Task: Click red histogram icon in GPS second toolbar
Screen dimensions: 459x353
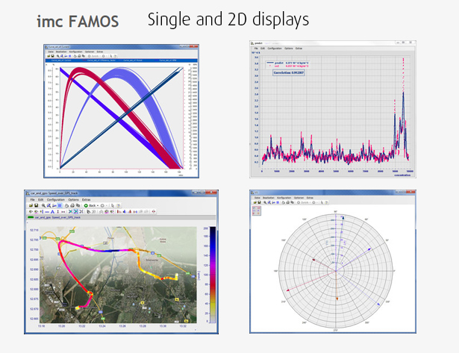Action: pos(119,212)
